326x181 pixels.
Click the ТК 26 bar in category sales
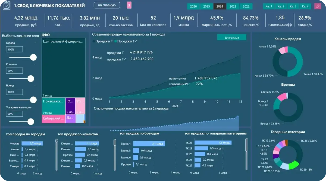[x=200, y=154]
